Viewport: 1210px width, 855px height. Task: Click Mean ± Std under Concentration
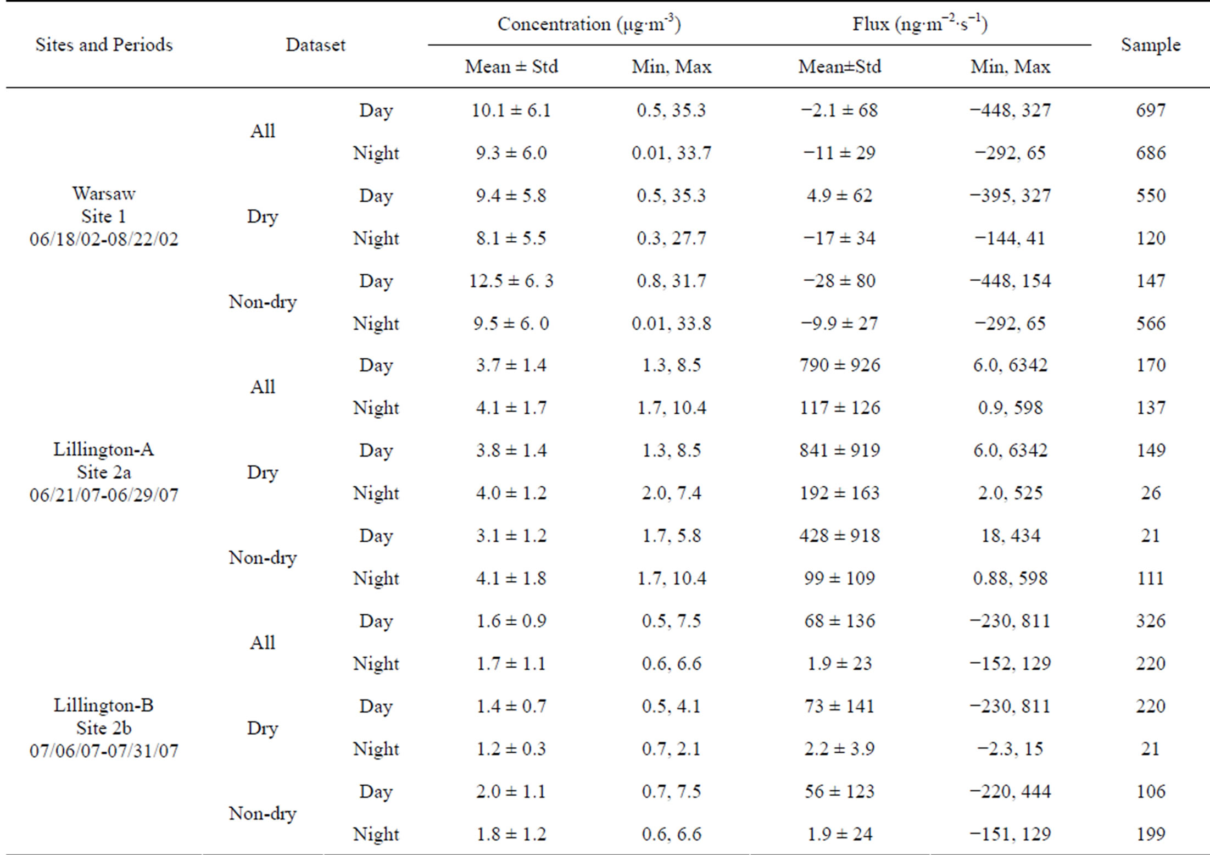pyautogui.click(x=511, y=66)
